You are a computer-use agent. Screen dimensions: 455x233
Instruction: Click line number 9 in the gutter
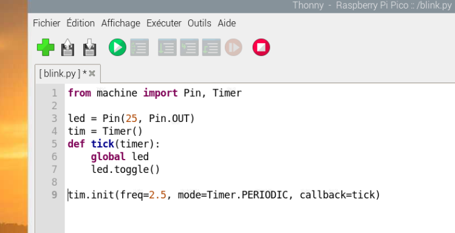click(54, 195)
